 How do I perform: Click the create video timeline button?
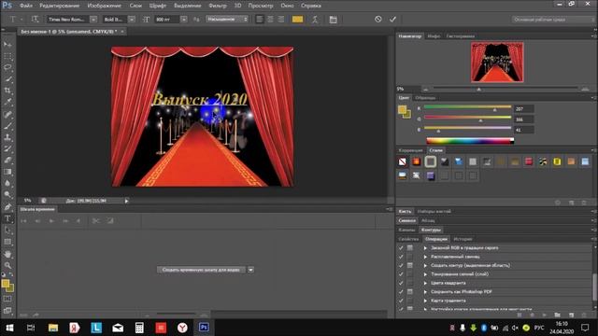(x=201, y=270)
